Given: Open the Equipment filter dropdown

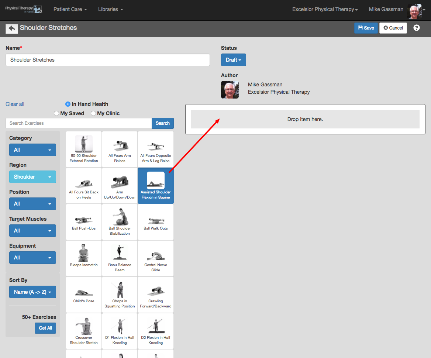Looking at the screenshot, I should (32, 257).
